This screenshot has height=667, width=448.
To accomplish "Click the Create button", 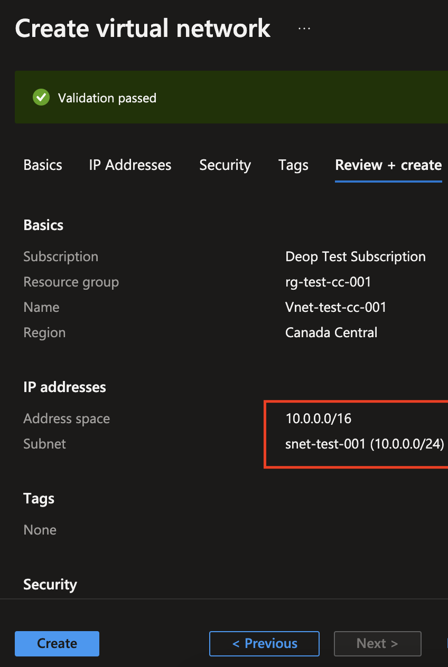I will point(57,643).
